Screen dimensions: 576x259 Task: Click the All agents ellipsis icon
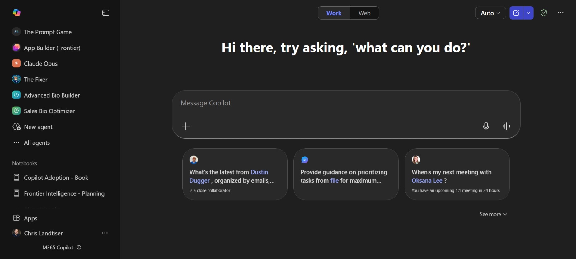coord(16,143)
